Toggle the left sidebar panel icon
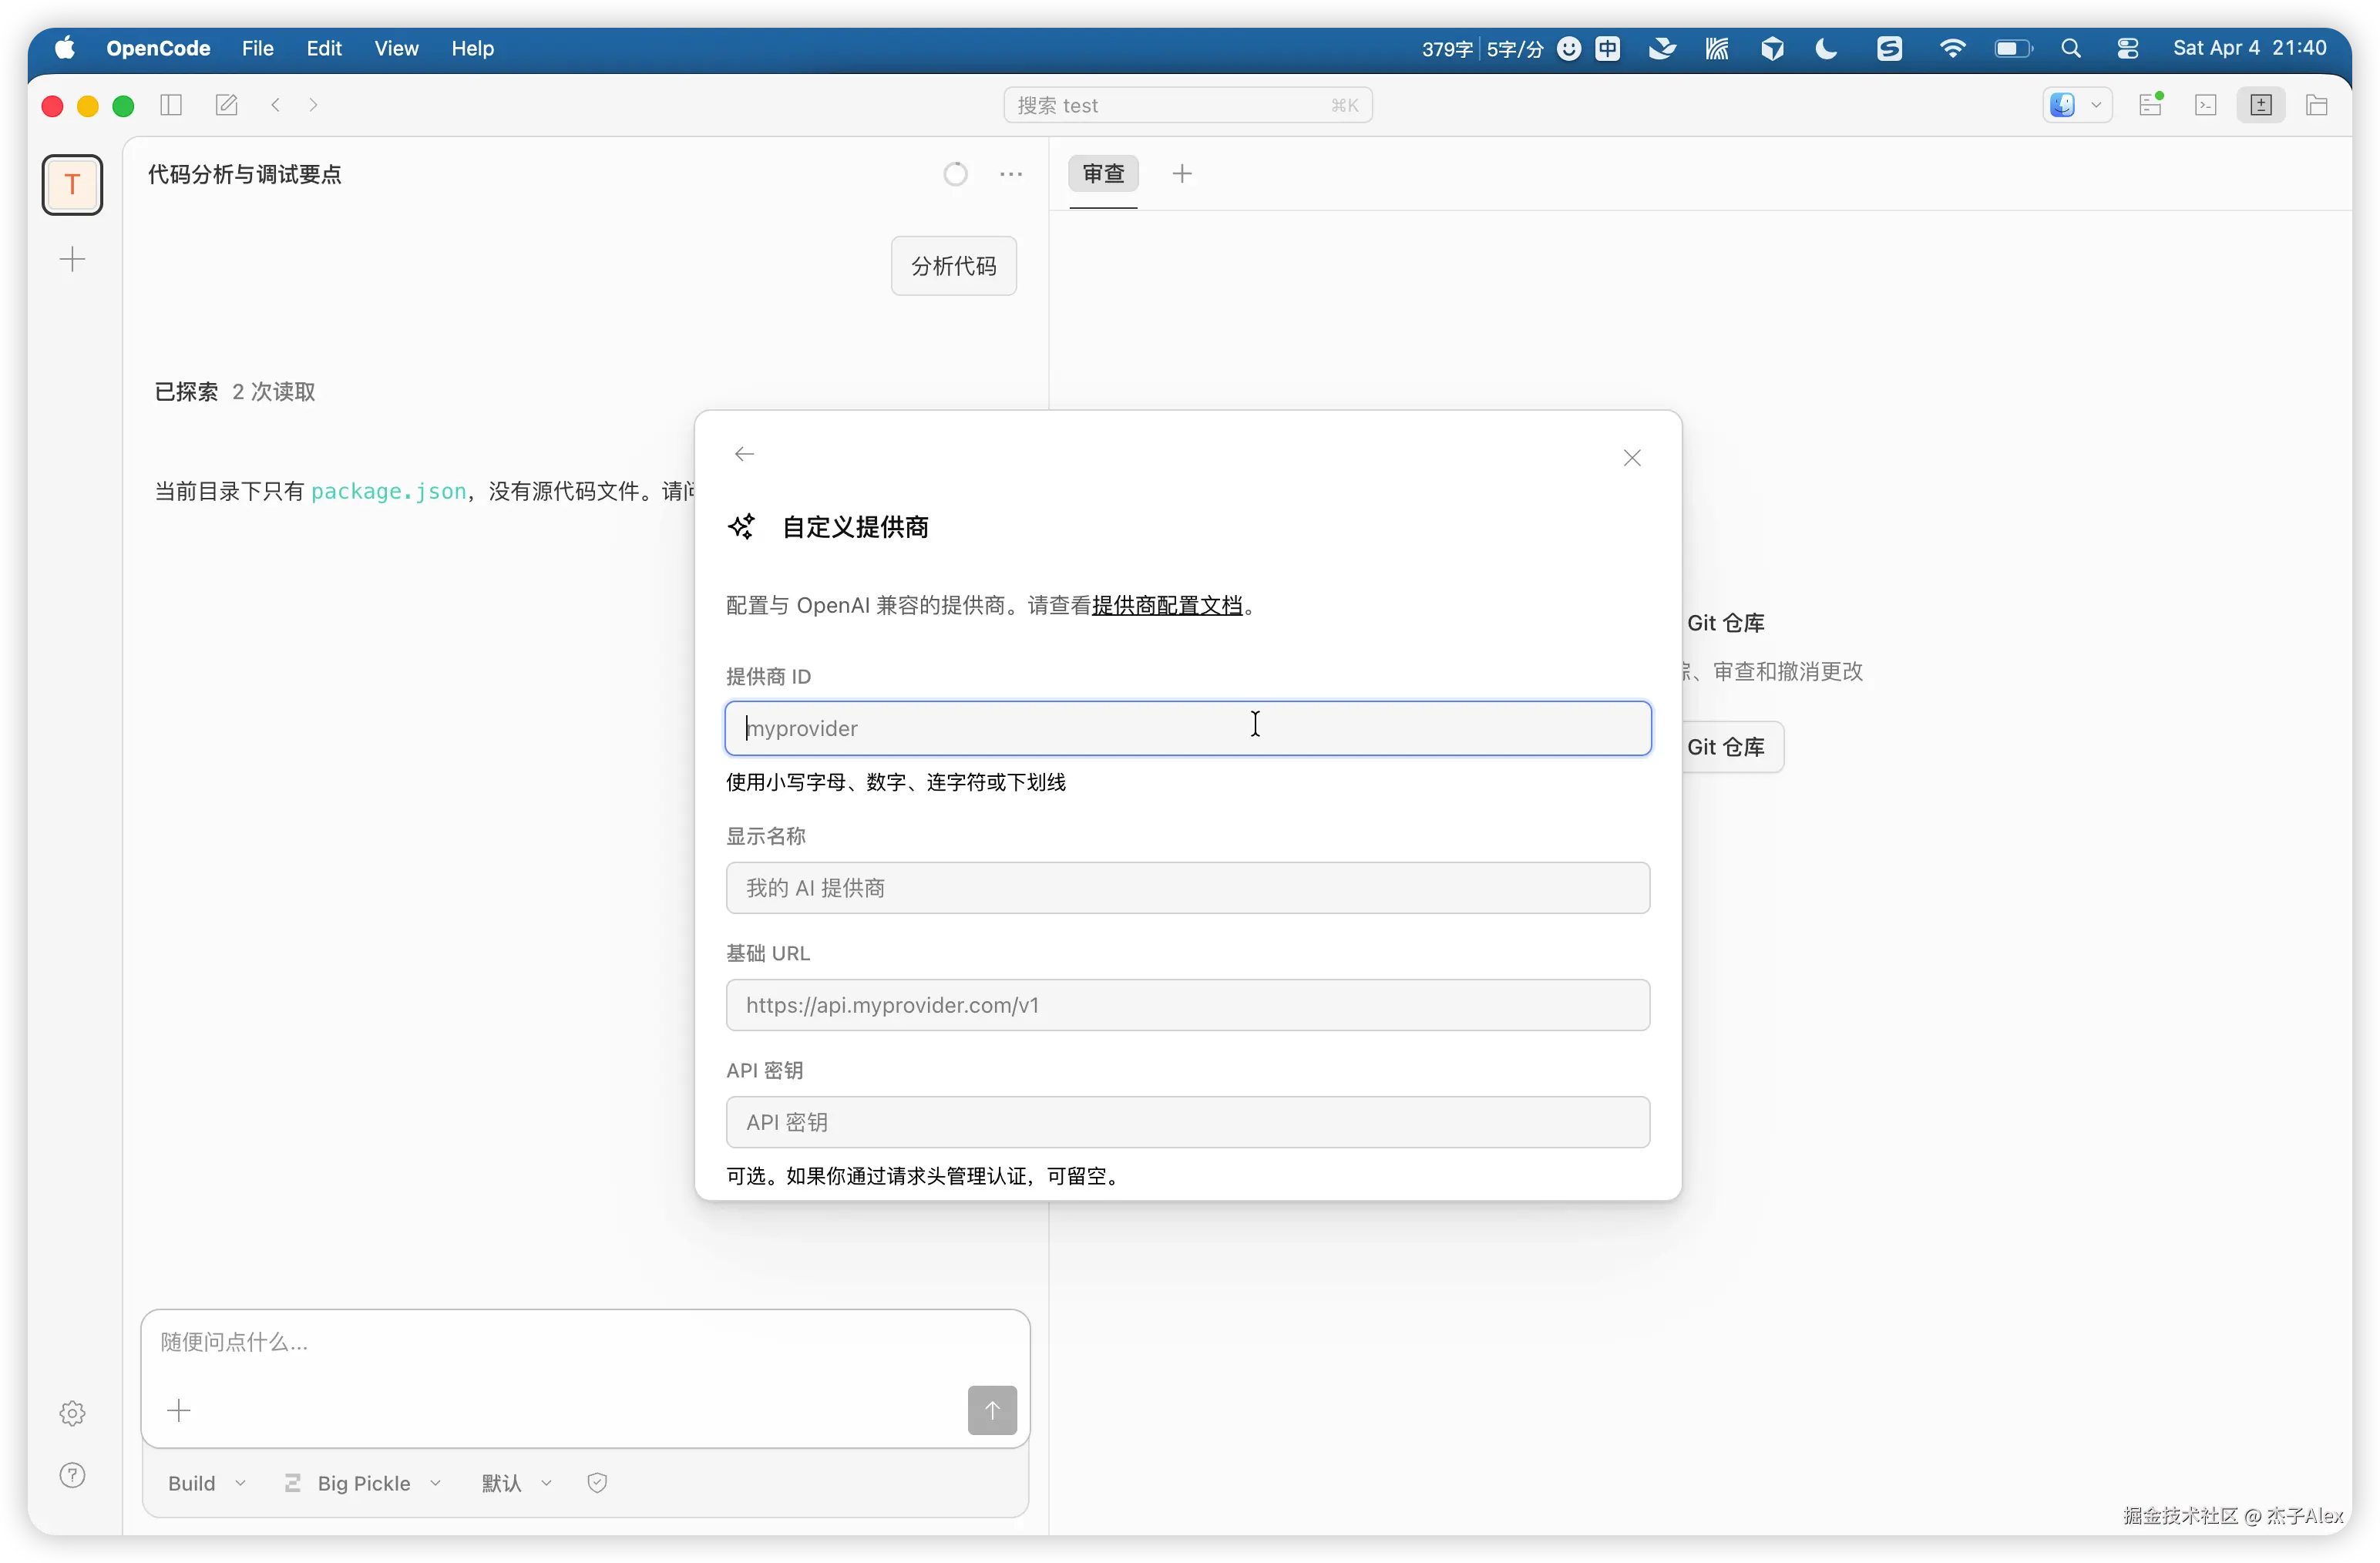Viewport: 2380px width, 1563px height. pos(171,105)
